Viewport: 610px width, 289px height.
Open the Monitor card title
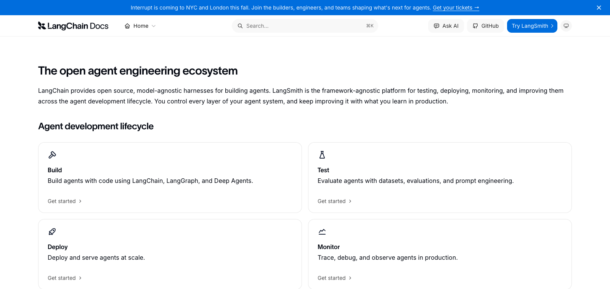click(x=329, y=247)
